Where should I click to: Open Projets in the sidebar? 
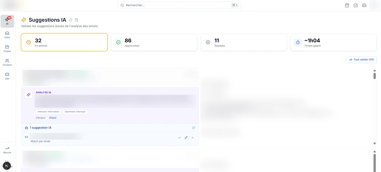pyautogui.click(x=7, y=49)
